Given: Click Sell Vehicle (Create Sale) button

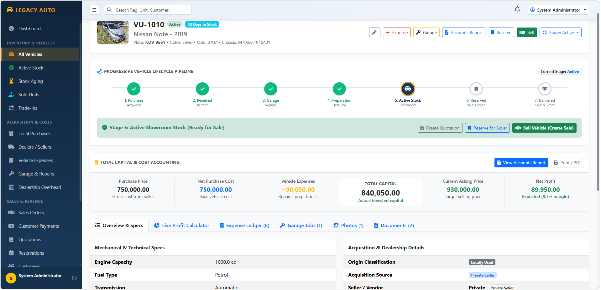Looking at the screenshot, I should (544, 128).
